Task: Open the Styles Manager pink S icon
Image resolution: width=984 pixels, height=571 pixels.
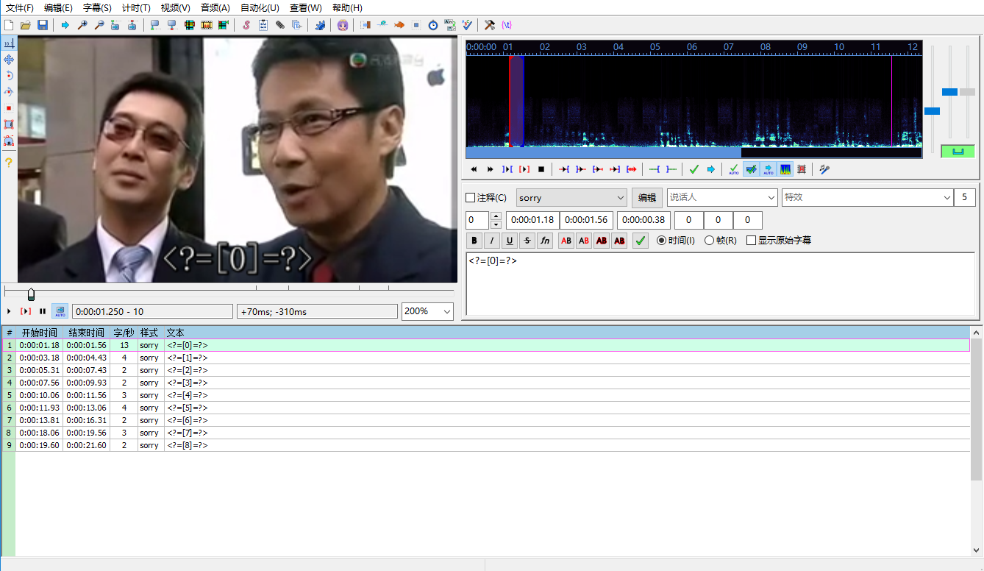Action: click(x=246, y=25)
